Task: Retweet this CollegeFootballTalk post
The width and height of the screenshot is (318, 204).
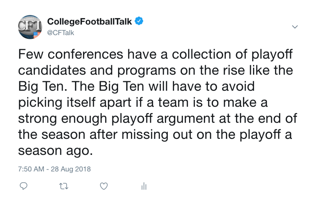Action: click(x=63, y=186)
